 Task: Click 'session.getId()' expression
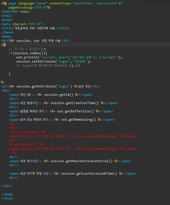59,95
